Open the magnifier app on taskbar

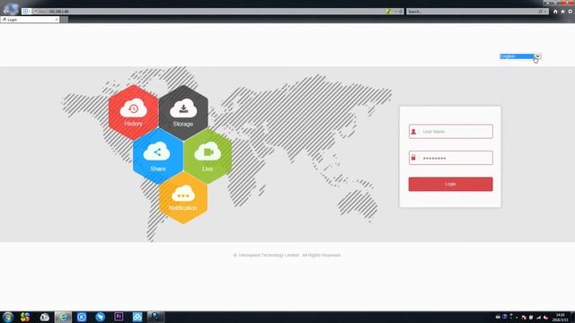click(x=155, y=317)
